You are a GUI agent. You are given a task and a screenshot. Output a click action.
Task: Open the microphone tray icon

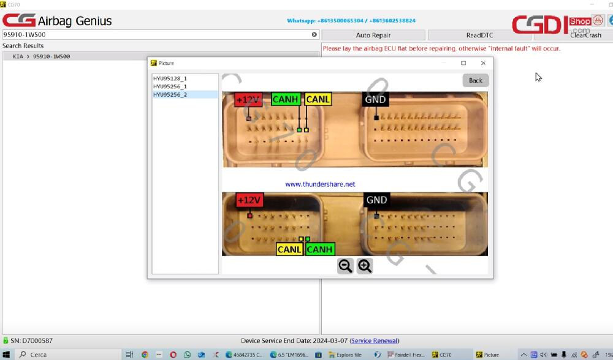[564, 354]
